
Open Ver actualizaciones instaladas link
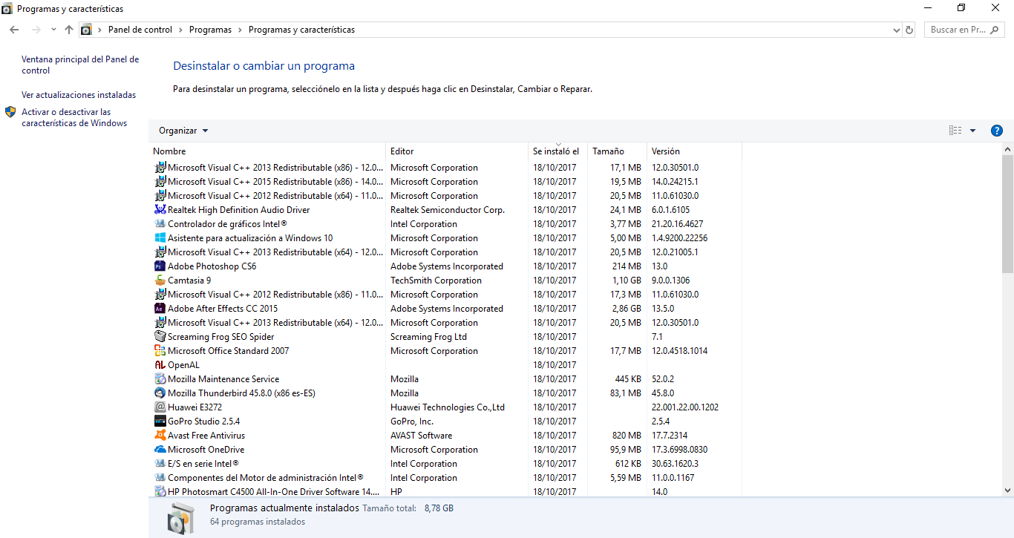[79, 95]
